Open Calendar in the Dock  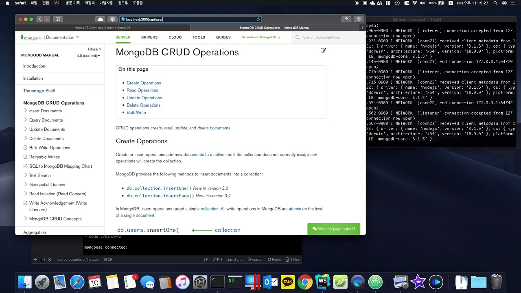tap(94, 282)
